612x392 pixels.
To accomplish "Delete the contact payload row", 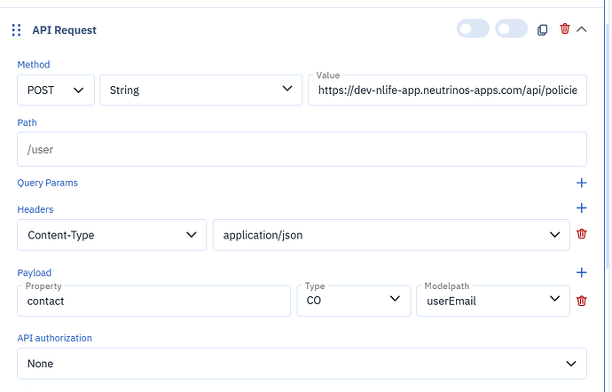I will coord(582,301).
